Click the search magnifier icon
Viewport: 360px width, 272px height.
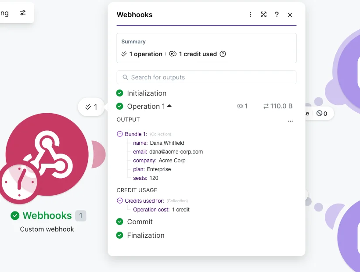coord(125,77)
